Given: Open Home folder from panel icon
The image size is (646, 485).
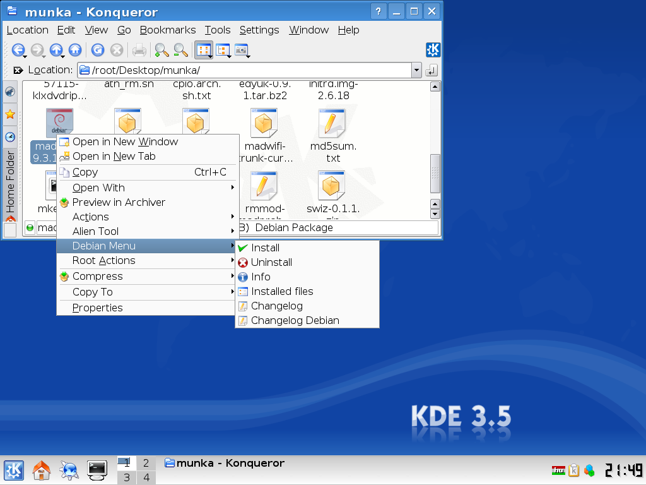Looking at the screenshot, I should tap(42, 470).
